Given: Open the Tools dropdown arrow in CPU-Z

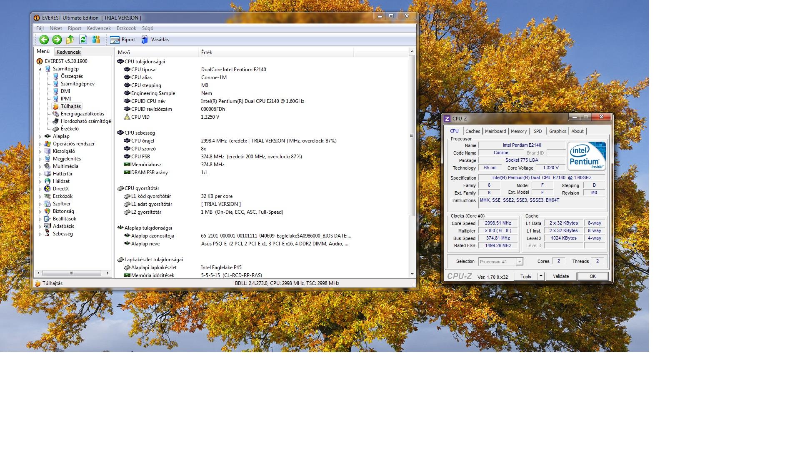Looking at the screenshot, I should click(x=541, y=276).
